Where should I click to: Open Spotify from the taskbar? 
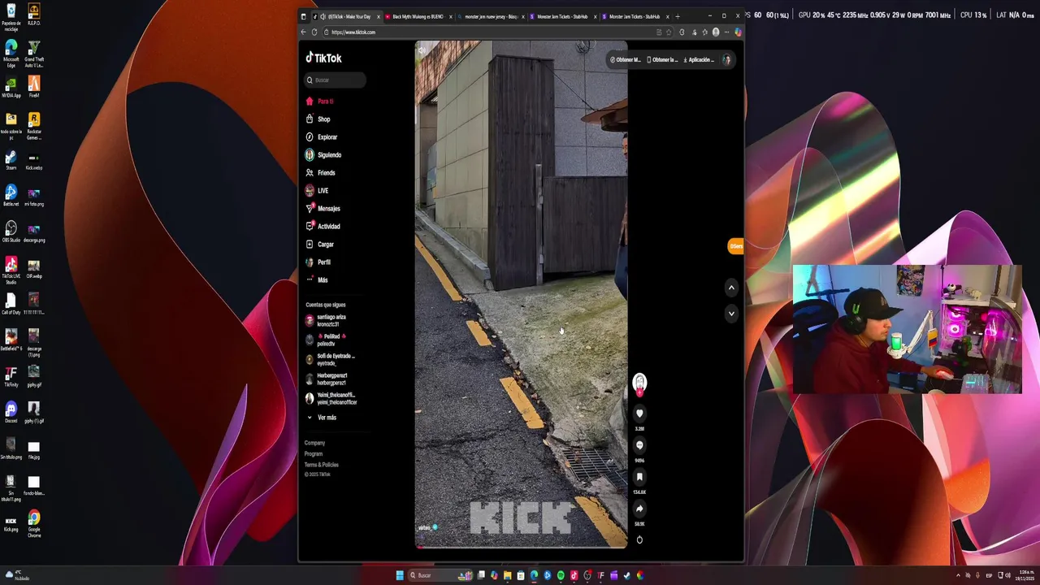tap(561, 575)
